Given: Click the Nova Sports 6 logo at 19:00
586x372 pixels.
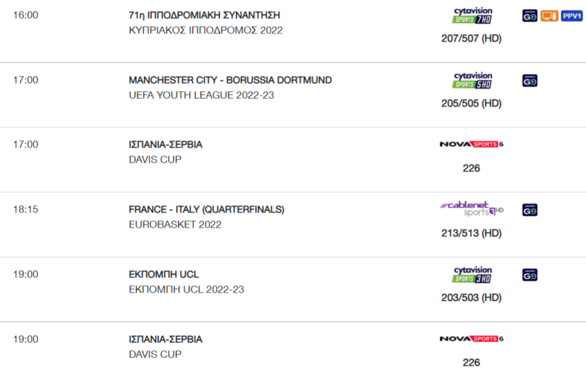Looking at the screenshot, I should click(x=471, y=338).
